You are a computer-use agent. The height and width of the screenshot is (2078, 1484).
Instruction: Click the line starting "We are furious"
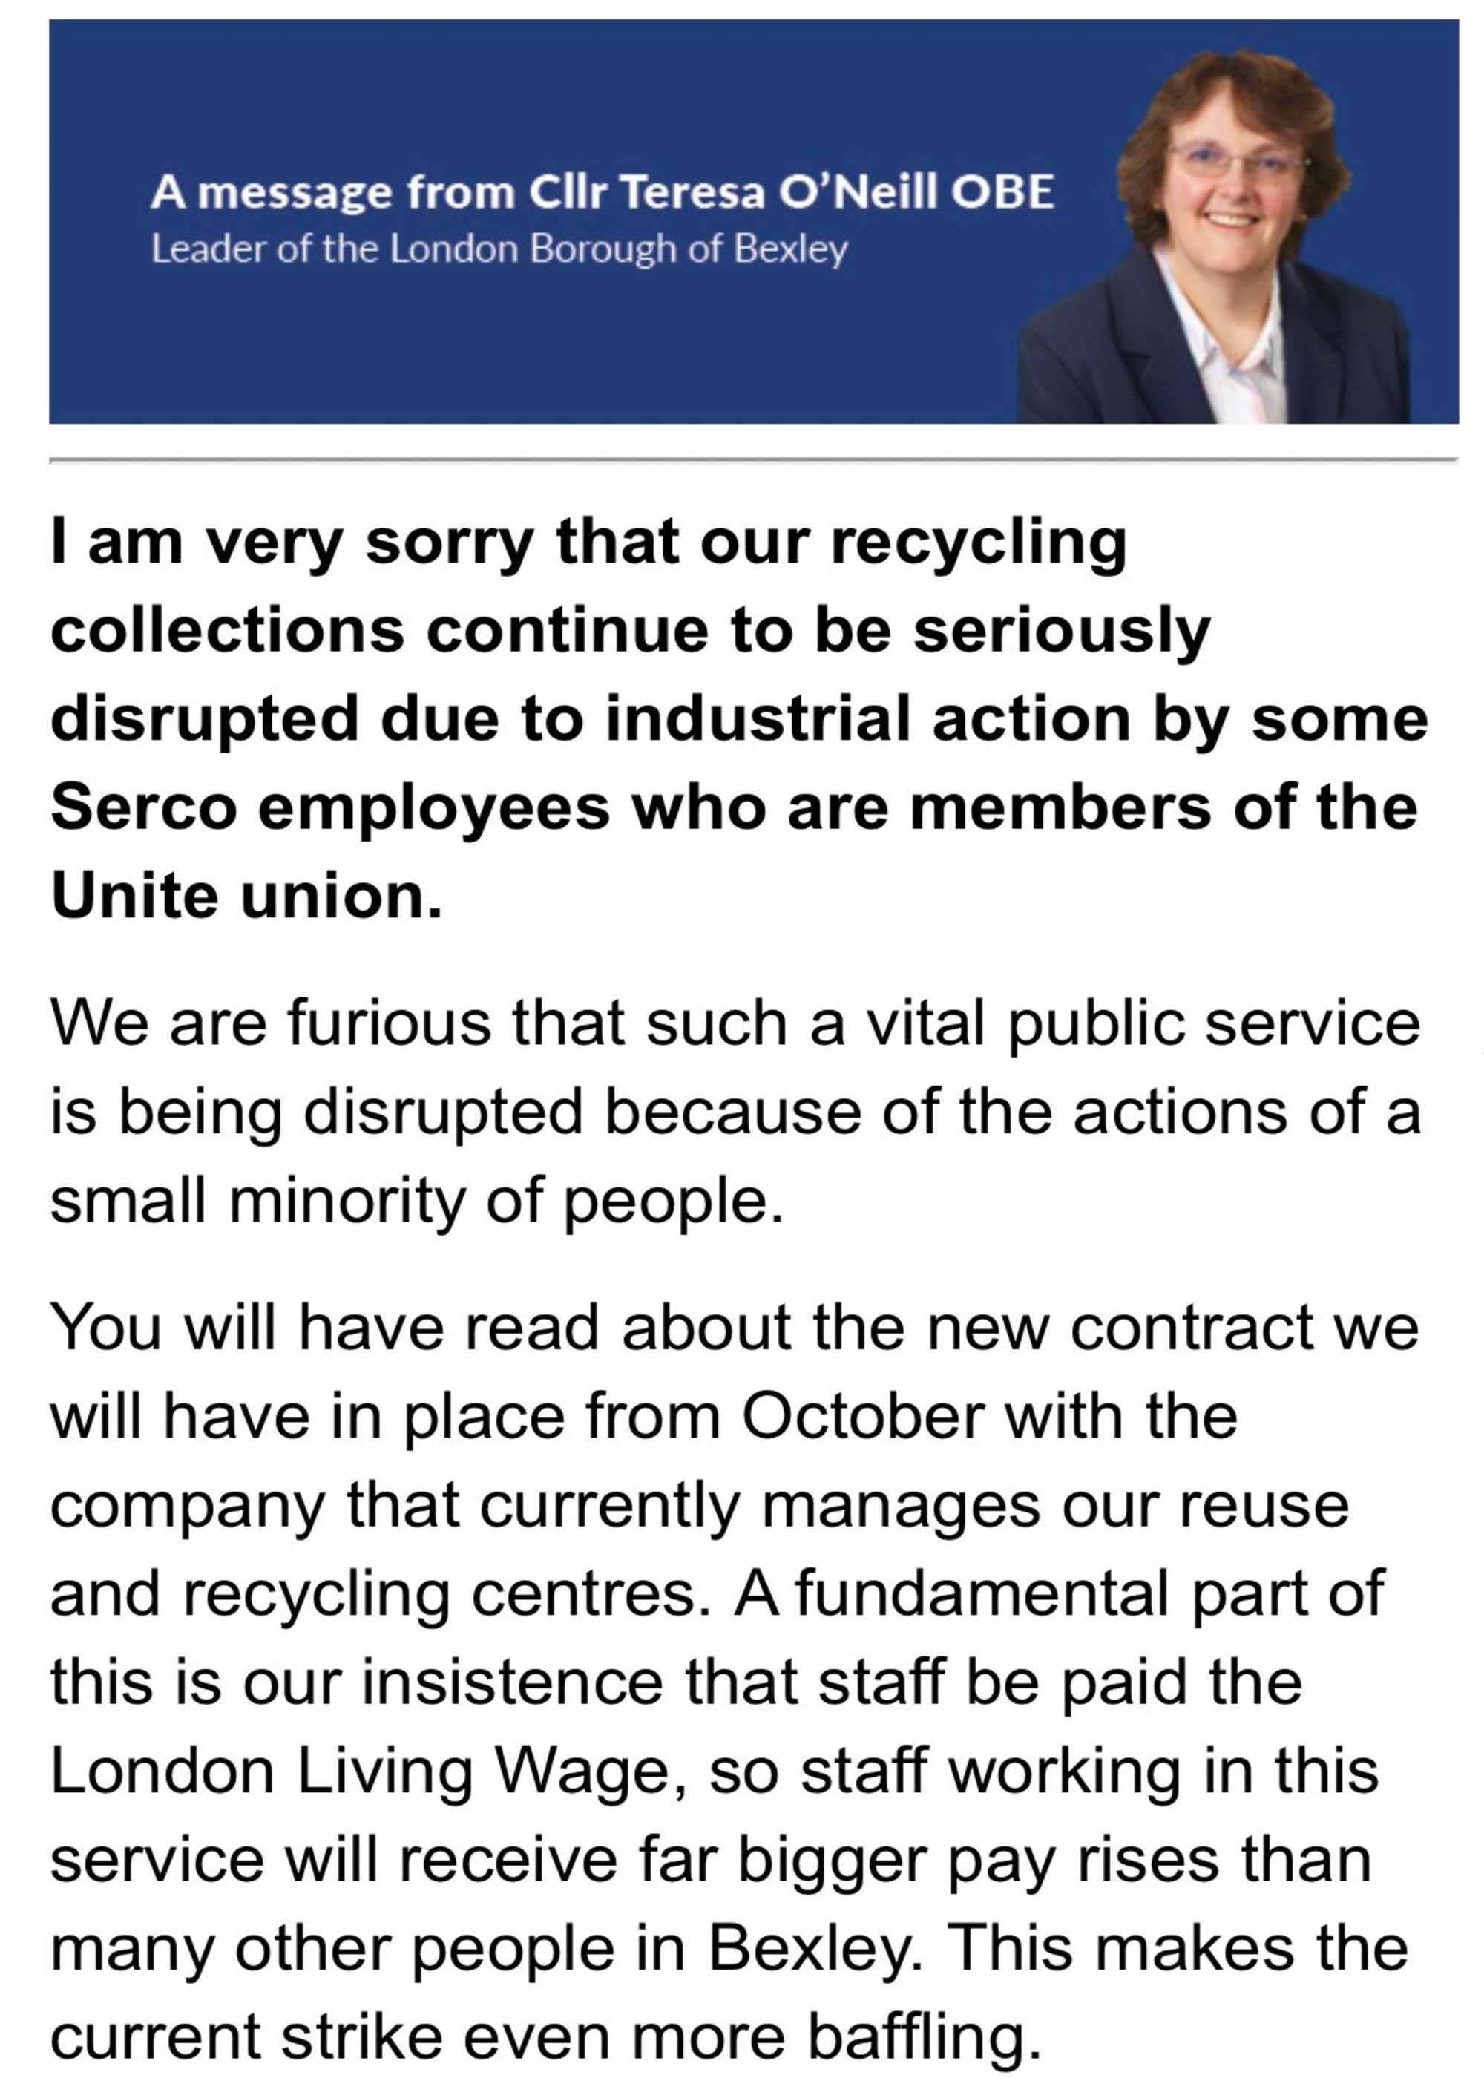(735, 1023)
